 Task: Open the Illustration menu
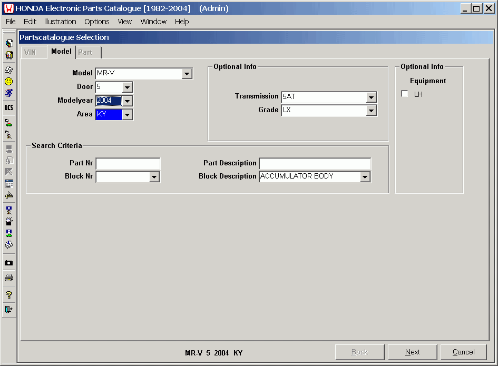click(60, 22)
